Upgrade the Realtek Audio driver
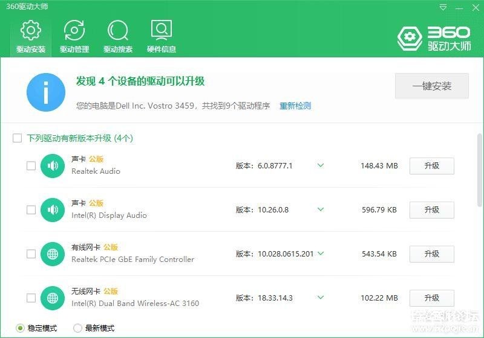Viewport: 484px width, 338px height. click(432, 166)
